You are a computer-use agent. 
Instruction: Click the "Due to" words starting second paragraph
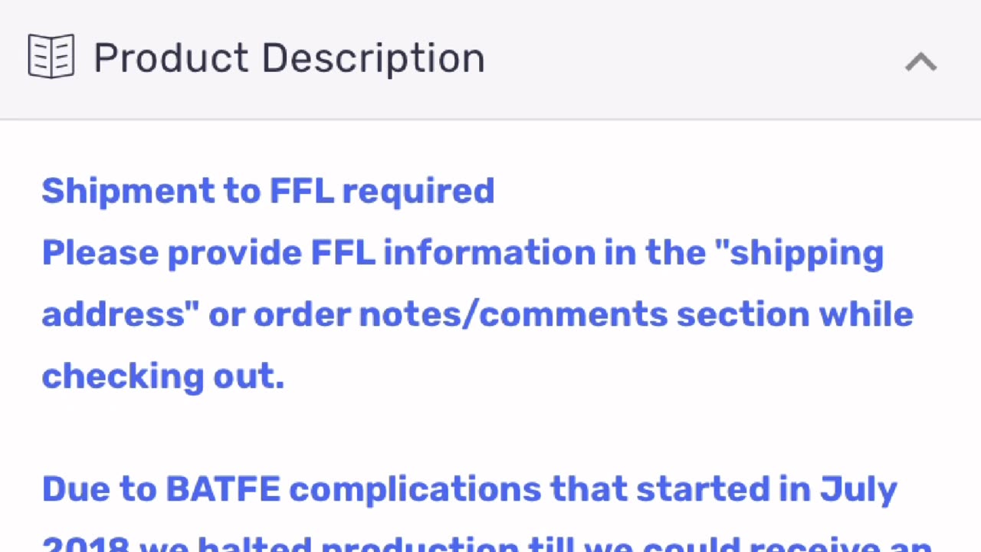click(100, 489)
